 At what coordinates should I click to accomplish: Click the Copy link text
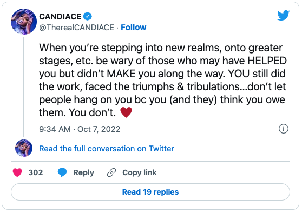point(140,172)
